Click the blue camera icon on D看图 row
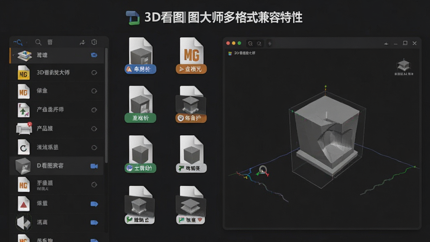The height and width of the screenshot is (242, 430). click(94, 166)
